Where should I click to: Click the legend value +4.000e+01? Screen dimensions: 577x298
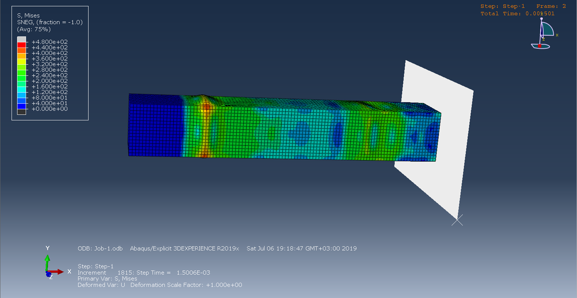50,103
